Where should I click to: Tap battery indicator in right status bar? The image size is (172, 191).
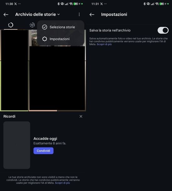162,4
